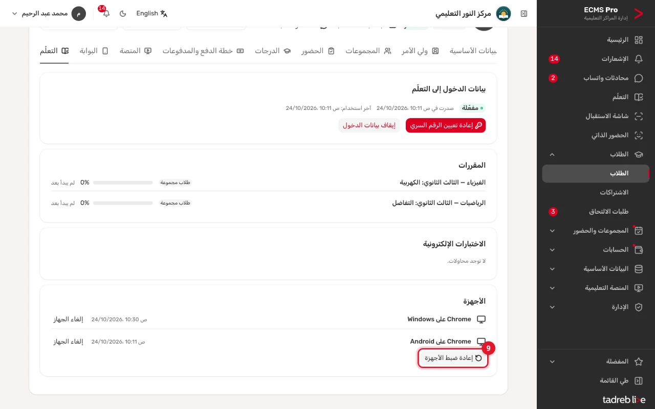This screenshot has height=409, width=655.
Task: Switch to the التعلّم tab
Action: tap(54, 51)
